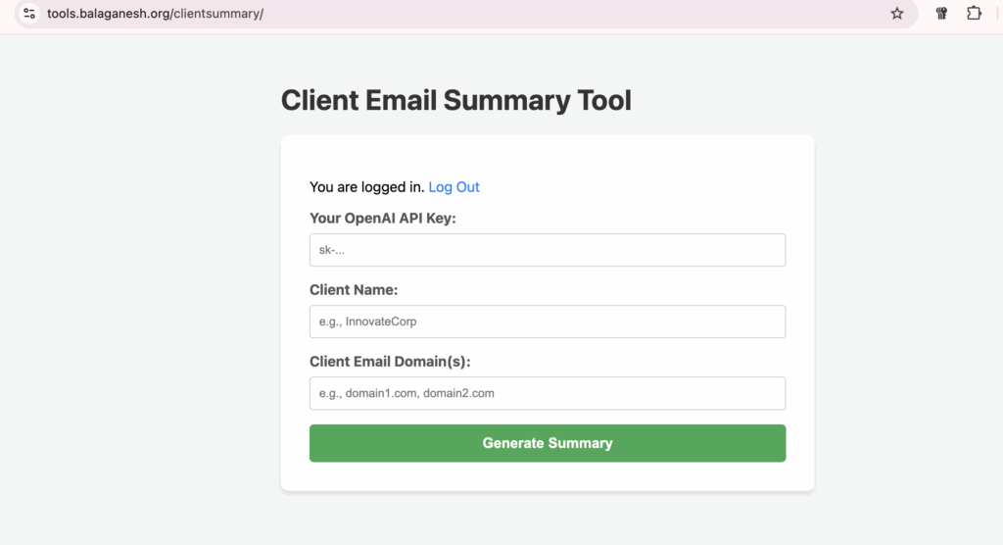Click the sk-... placeholder text
Viewport: 1003px width, 545px height.
coord(331,250)
